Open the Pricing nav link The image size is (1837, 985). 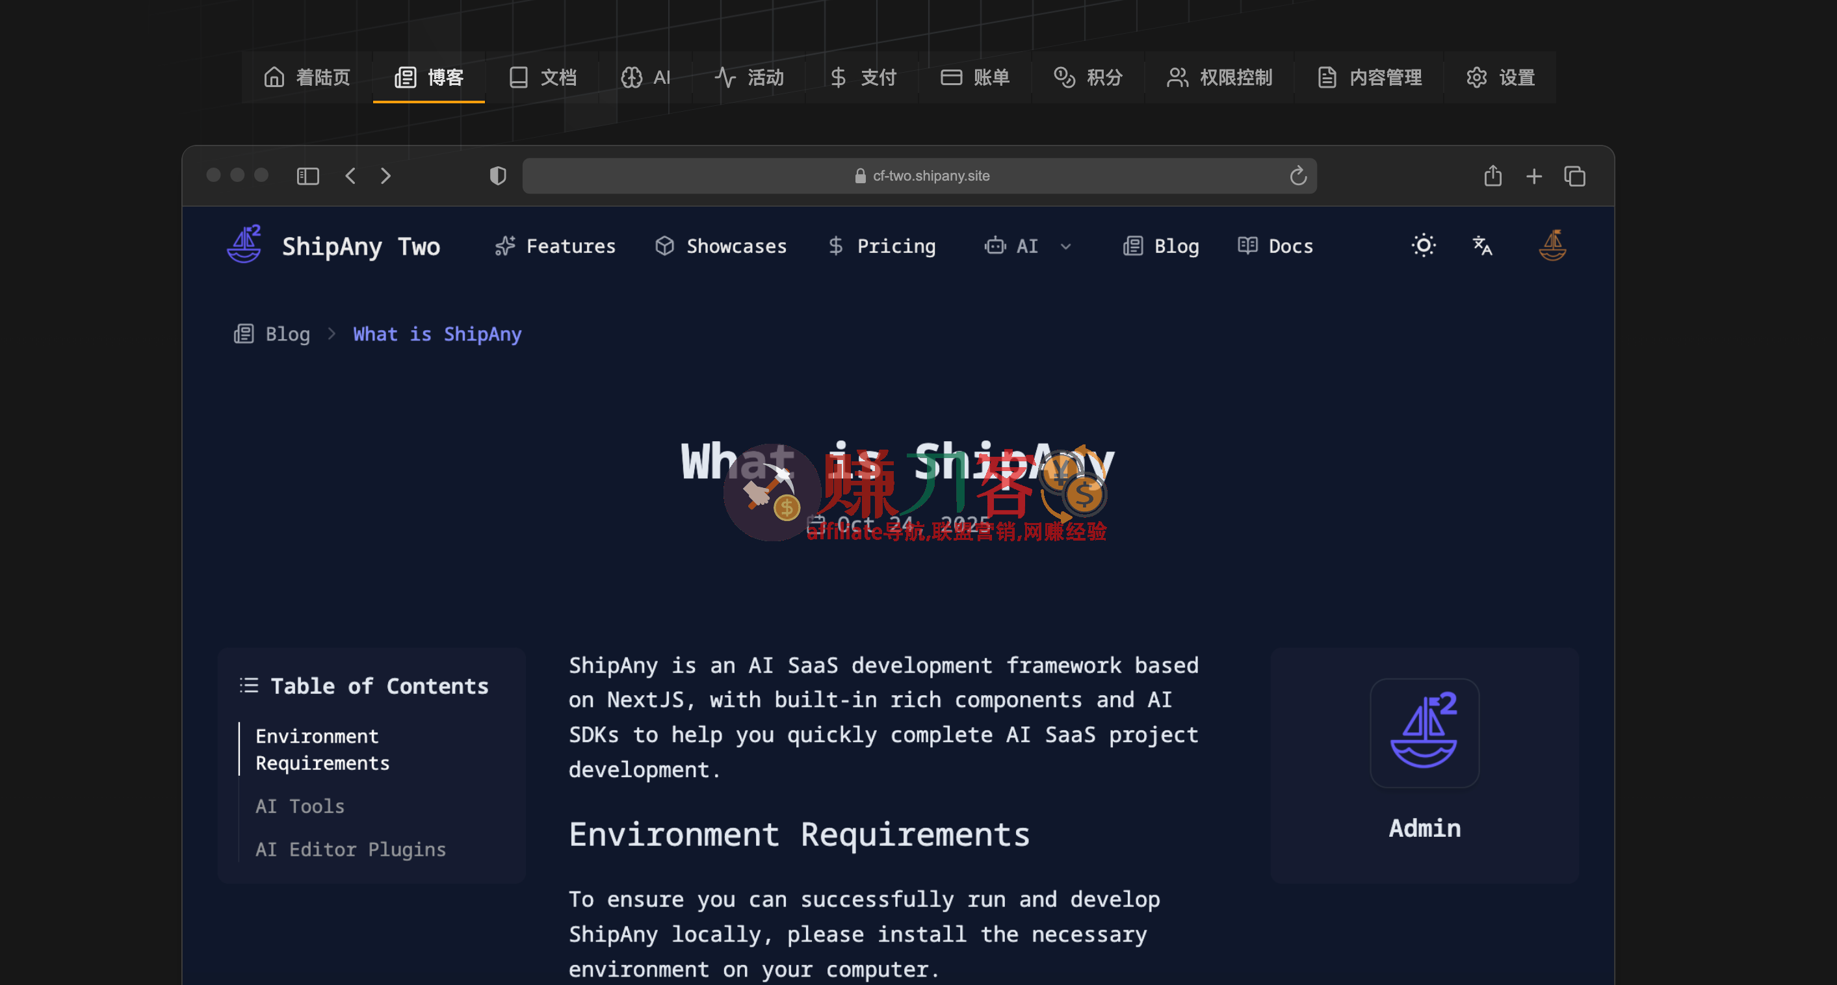[881, 246]
